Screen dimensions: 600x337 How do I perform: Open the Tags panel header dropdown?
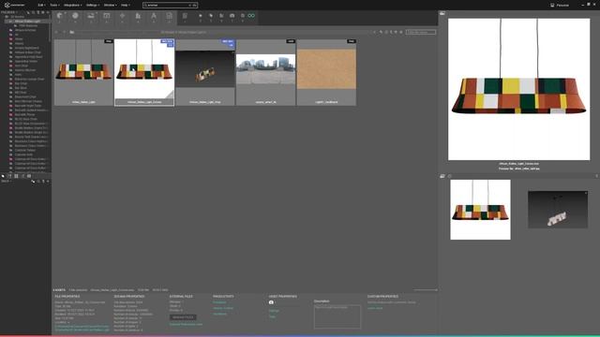click(6, 181)
